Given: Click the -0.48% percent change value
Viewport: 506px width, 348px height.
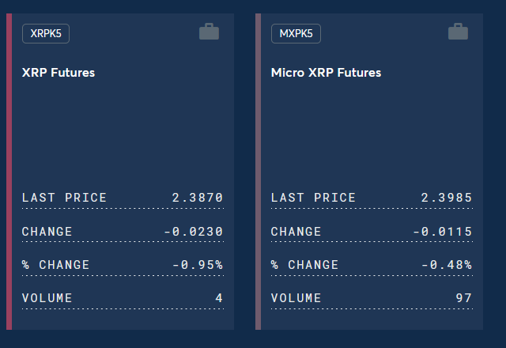Looking at the screenshot, I should (446, 265).
